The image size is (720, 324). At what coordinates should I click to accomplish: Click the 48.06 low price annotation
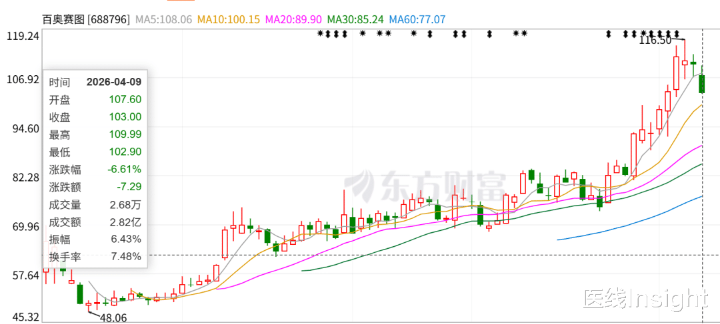click(x=113, y=317)
